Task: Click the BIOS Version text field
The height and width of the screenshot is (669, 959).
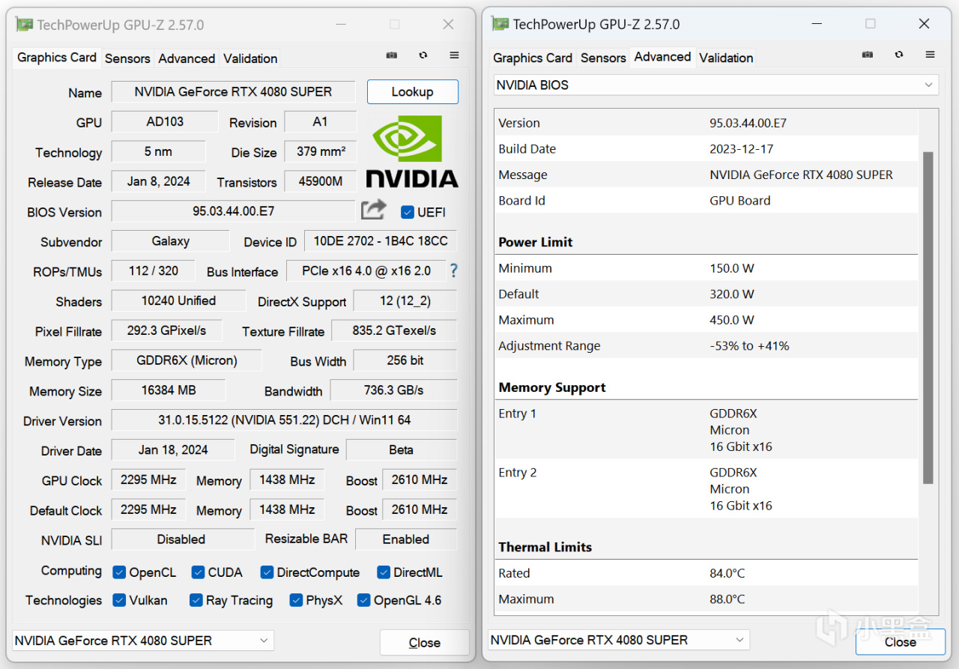Action: point(233,211)
